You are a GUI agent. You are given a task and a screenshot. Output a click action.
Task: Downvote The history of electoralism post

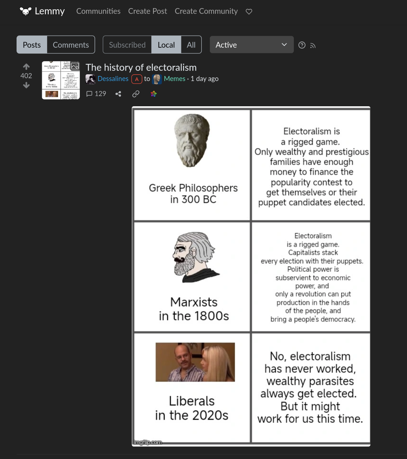pos(26,85)
